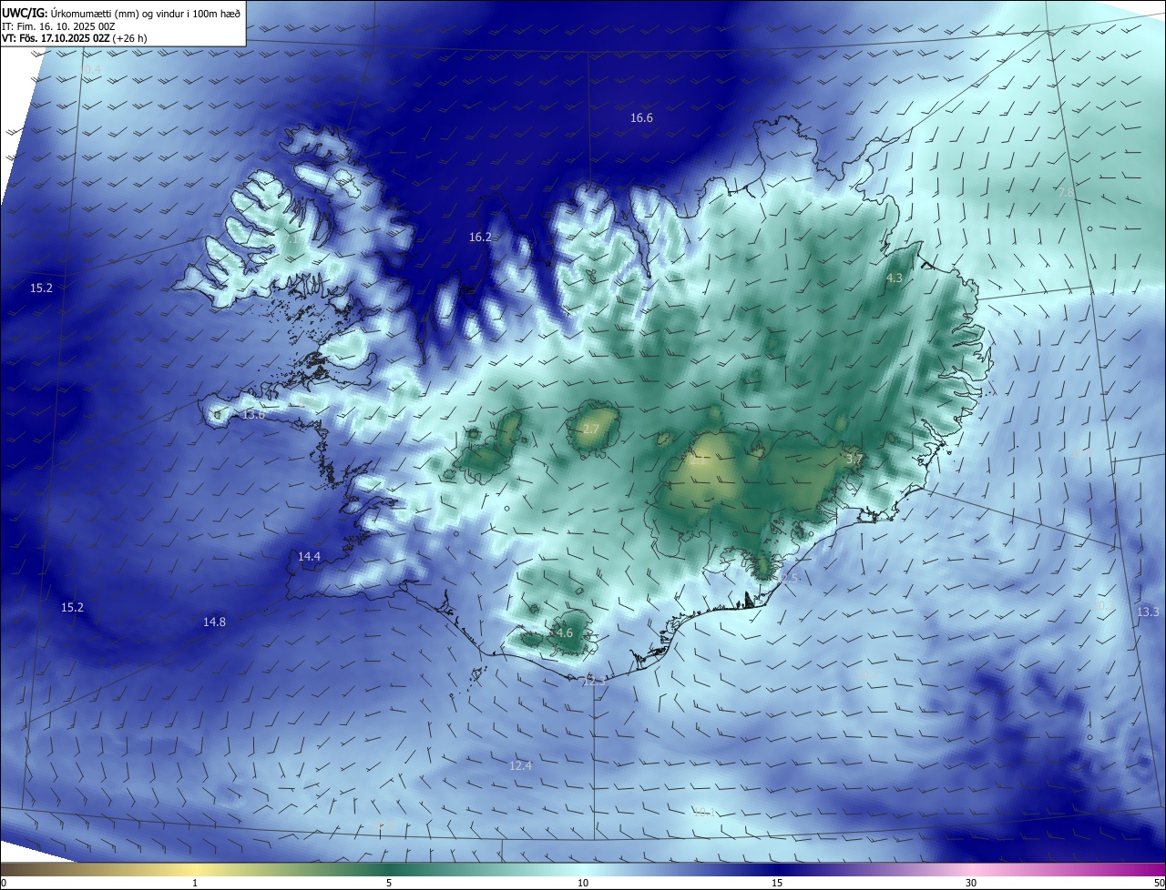Click the 12.5 value on the southeast coast
1166x890 pixels.
tap(786, 579)
